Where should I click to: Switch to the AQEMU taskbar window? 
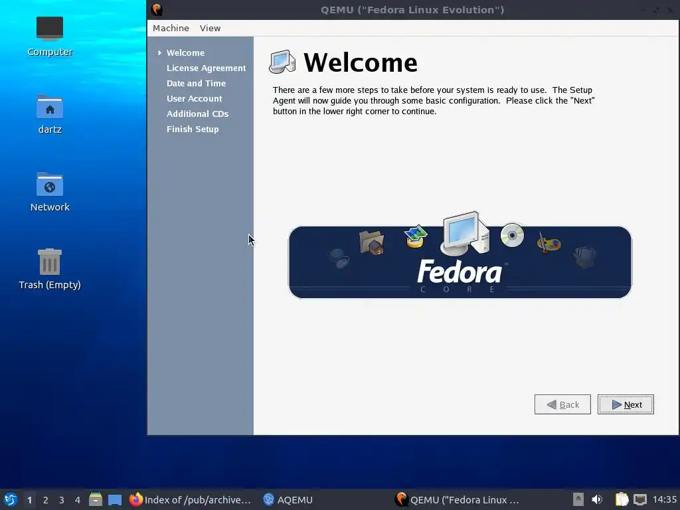click(x=288, y=499)
